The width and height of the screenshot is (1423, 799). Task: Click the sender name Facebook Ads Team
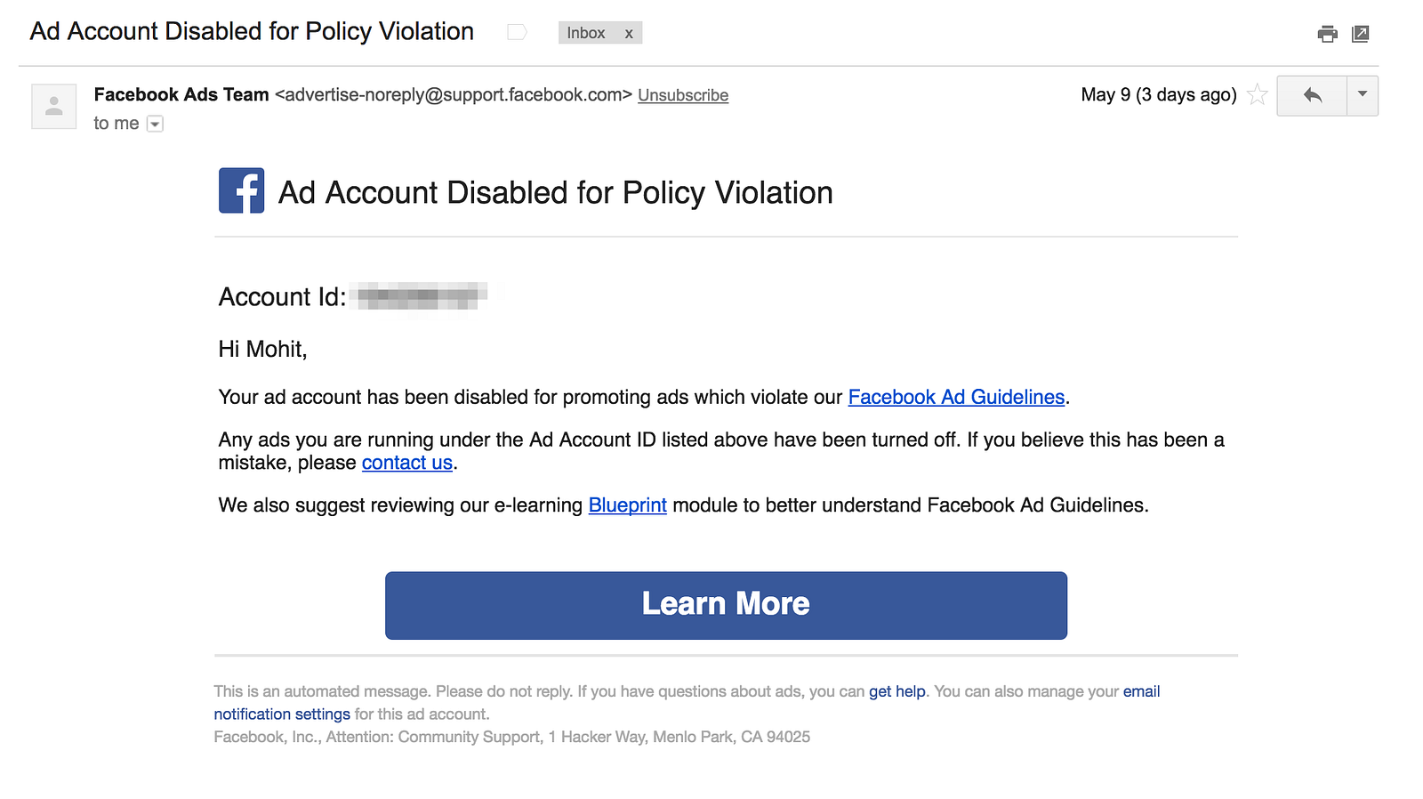coord(181,94)
